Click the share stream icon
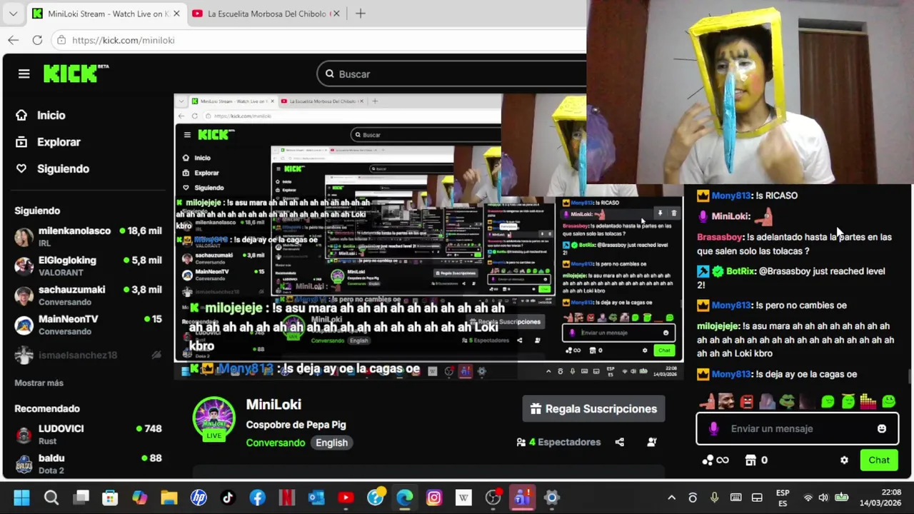The image size is (914, 514). click(x=620, y=442)
